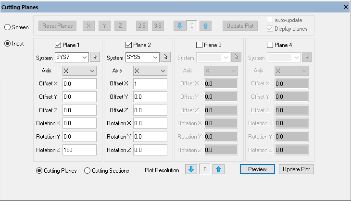351x201 pixels.
Task: Uncheck the Plane 1 checkbox
Action: [58, 45]
